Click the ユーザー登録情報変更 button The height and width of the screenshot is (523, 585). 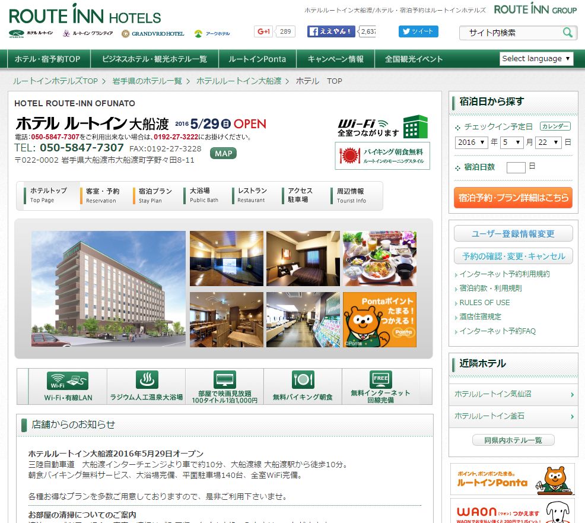(x=513, y=234)
